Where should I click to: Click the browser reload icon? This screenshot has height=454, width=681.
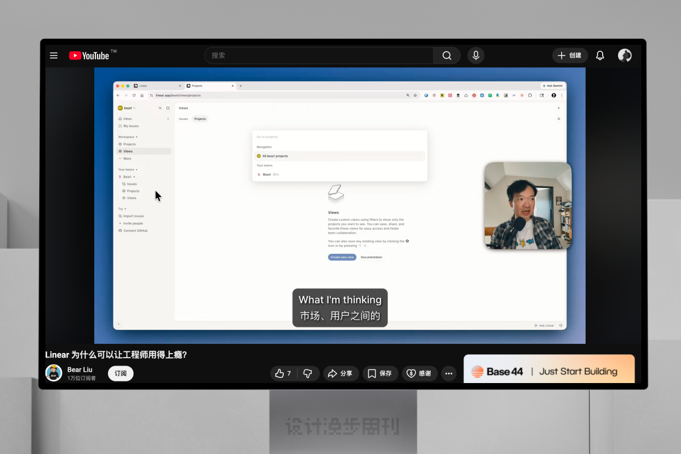(x=134, y=95)
